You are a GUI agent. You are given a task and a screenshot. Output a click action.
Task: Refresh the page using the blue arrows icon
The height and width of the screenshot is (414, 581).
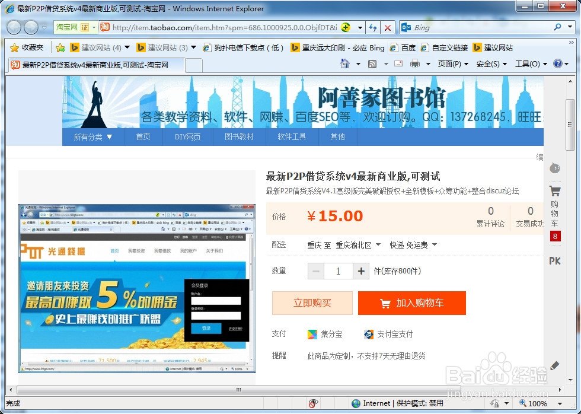pyautogui.click(x=373, y=28)
